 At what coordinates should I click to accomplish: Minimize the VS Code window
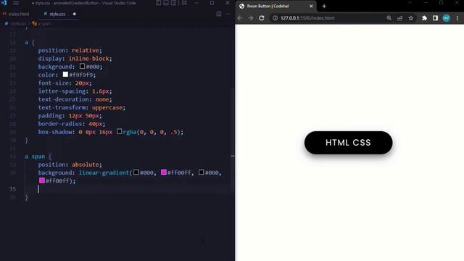coord(196,3)
